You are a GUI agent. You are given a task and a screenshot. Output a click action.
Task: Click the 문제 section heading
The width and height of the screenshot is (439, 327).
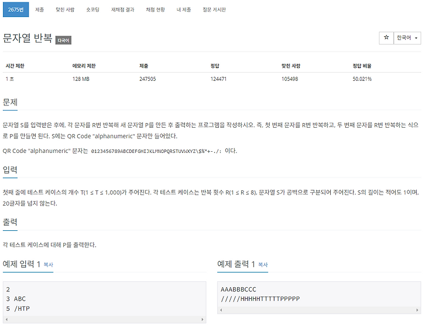[x=10, y=102]
